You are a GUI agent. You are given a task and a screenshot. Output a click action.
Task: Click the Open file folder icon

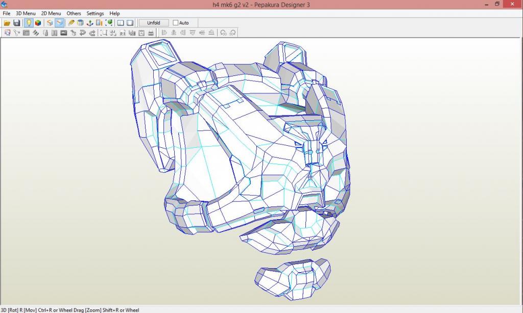pyautogui.click(x=7, y=23)
